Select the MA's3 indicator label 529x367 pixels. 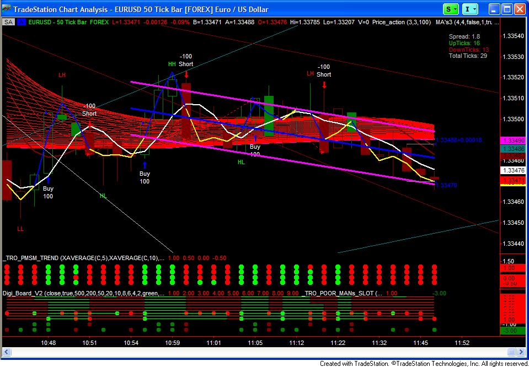point(467,22)
